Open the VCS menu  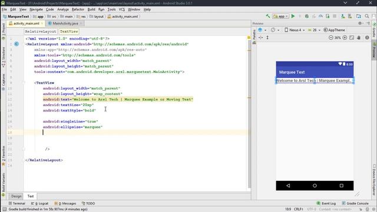pos(122,9)
